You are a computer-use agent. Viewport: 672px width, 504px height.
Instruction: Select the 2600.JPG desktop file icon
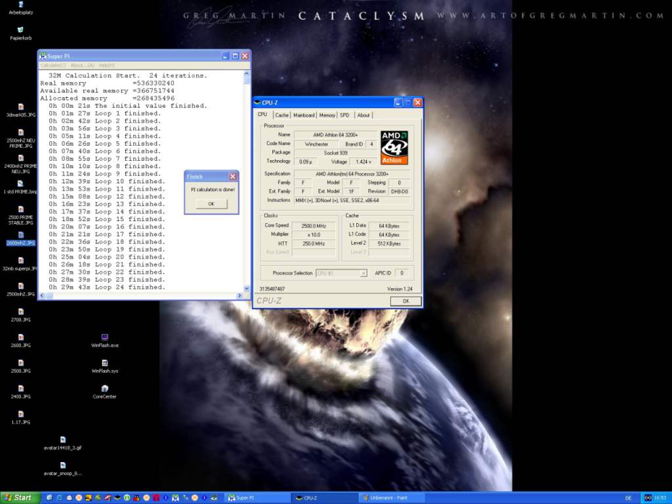[x=20, y=341]
